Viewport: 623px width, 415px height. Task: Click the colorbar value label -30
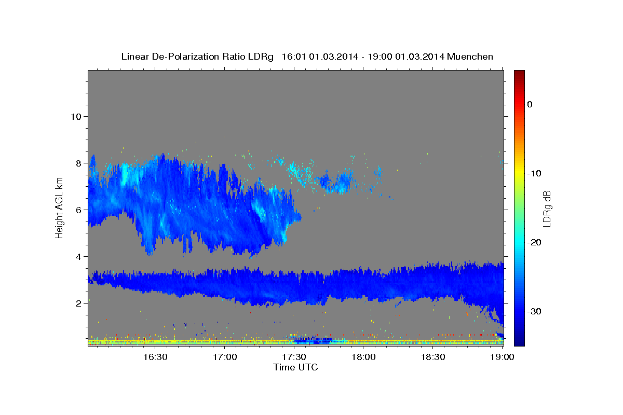[x=535, y=311]
